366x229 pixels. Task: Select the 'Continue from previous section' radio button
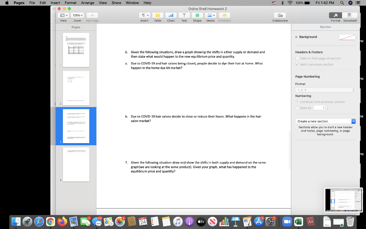297,102
